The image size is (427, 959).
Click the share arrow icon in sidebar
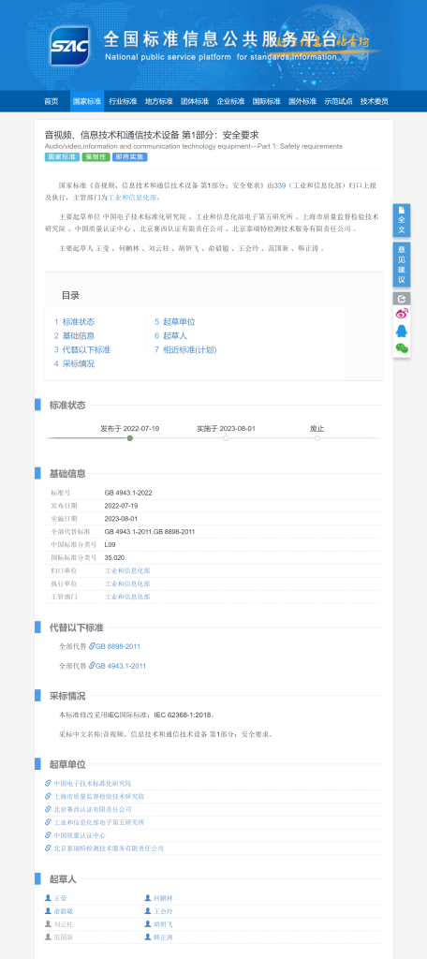(402, 299)
